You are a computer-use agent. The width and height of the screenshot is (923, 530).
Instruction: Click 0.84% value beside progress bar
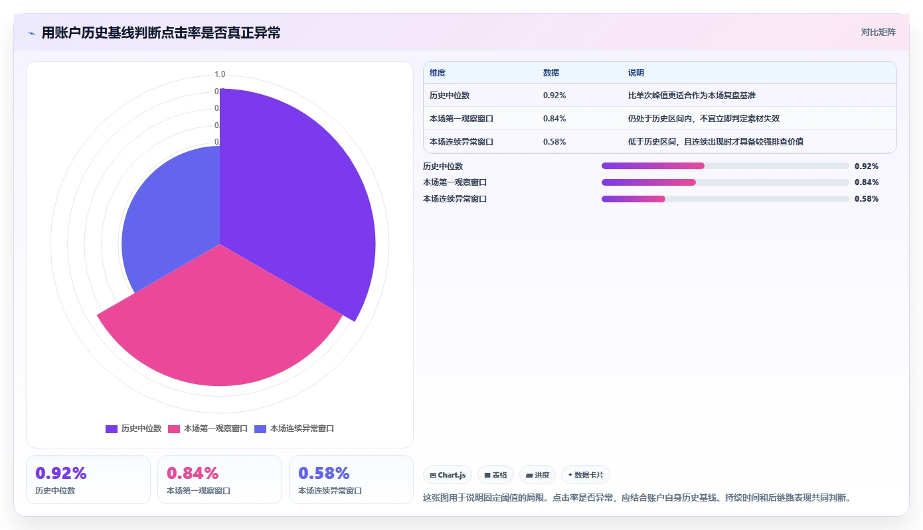click(x=867, y=182)
